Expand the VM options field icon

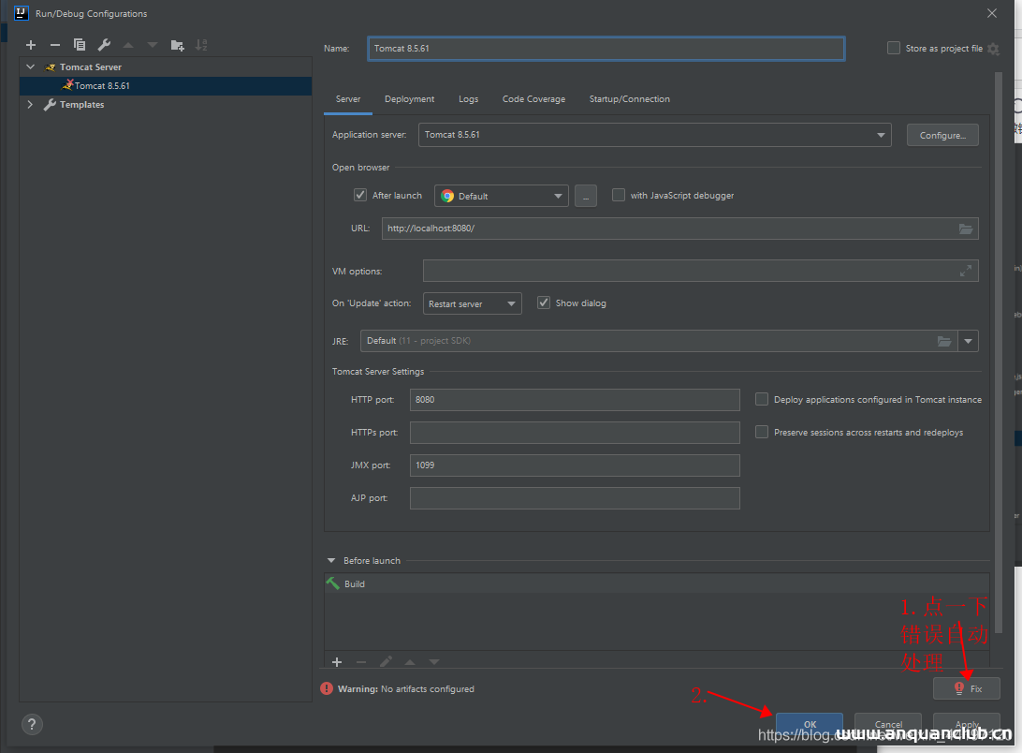(965, 271)
